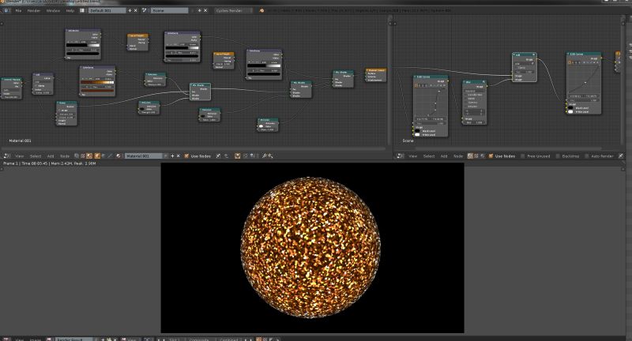Viewport: 632px width, 341px height.
Task: Open the Window menu
Action: click(53, 10)
